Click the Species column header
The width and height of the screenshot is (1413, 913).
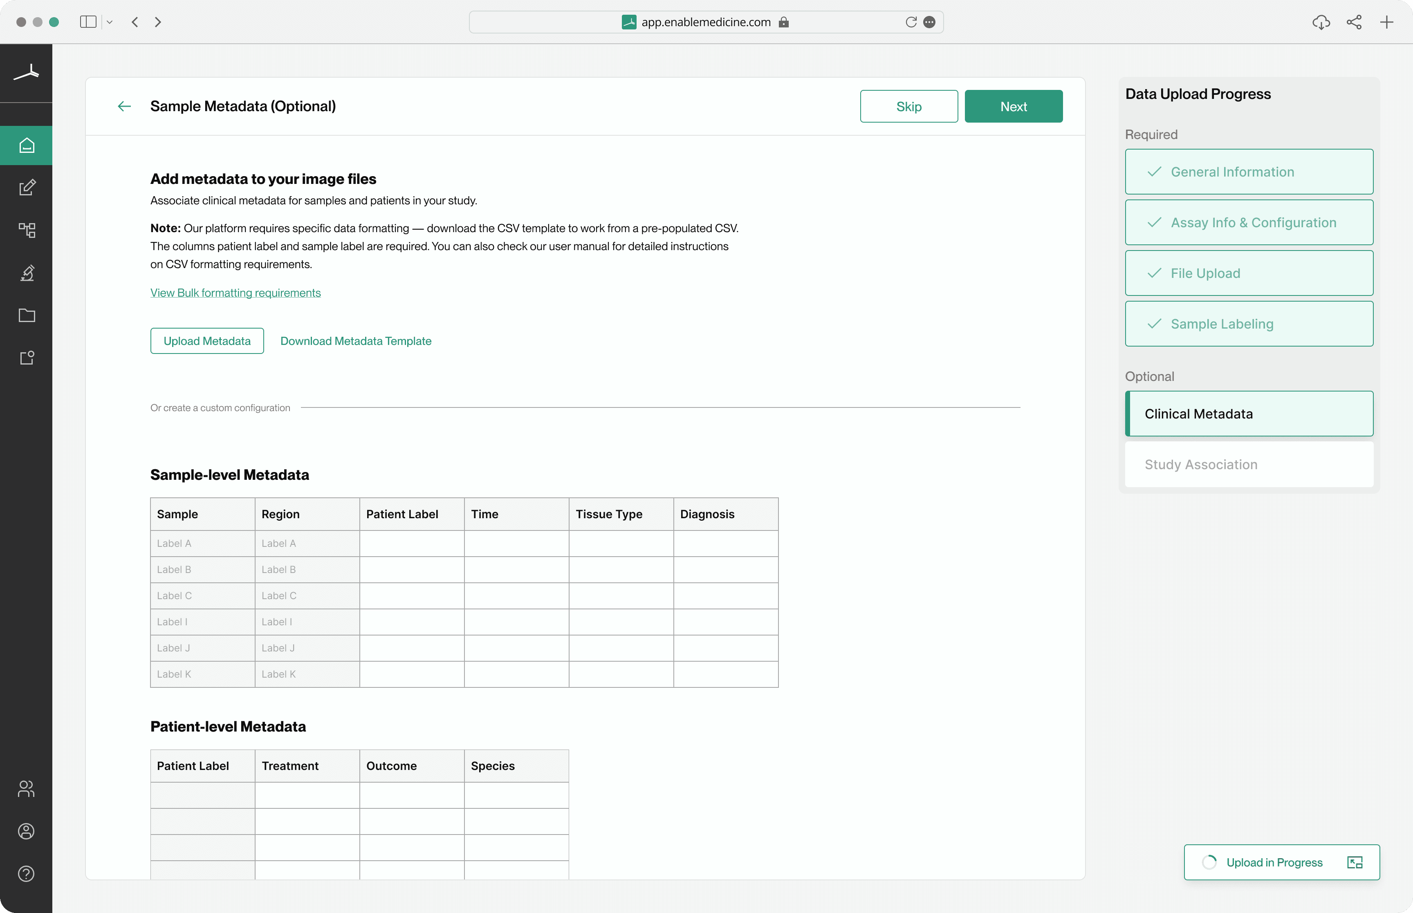pos(516,765)
